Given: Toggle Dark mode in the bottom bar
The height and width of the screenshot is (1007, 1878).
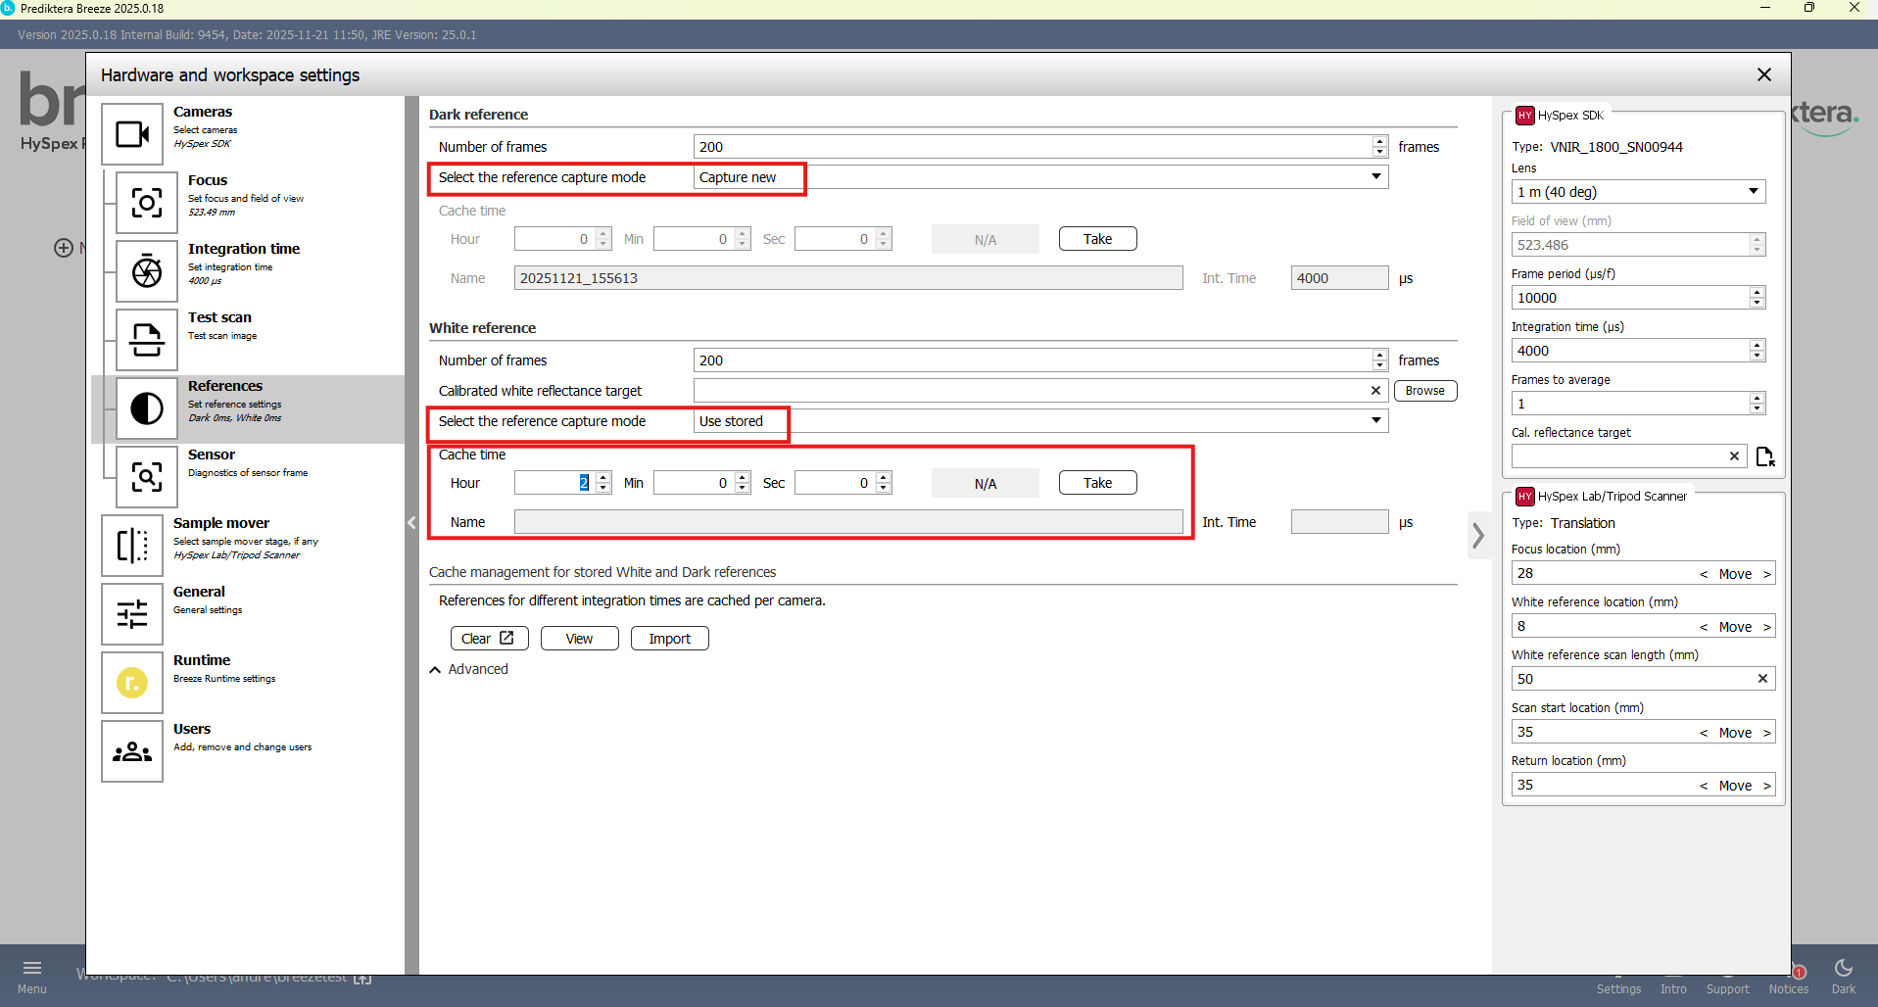Looking at the screenshot, I should click(1843, 976).
